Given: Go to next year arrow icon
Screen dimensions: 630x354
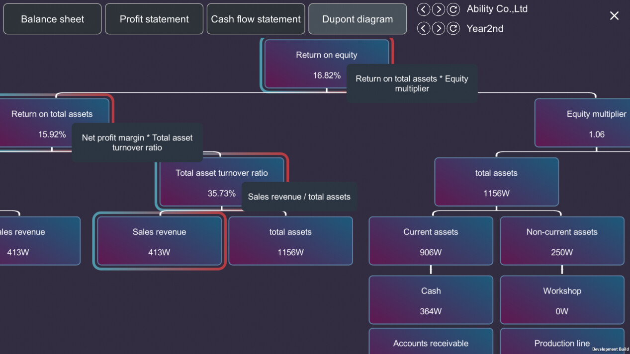Looking at the screenshot, I should (x=438, y=28).
